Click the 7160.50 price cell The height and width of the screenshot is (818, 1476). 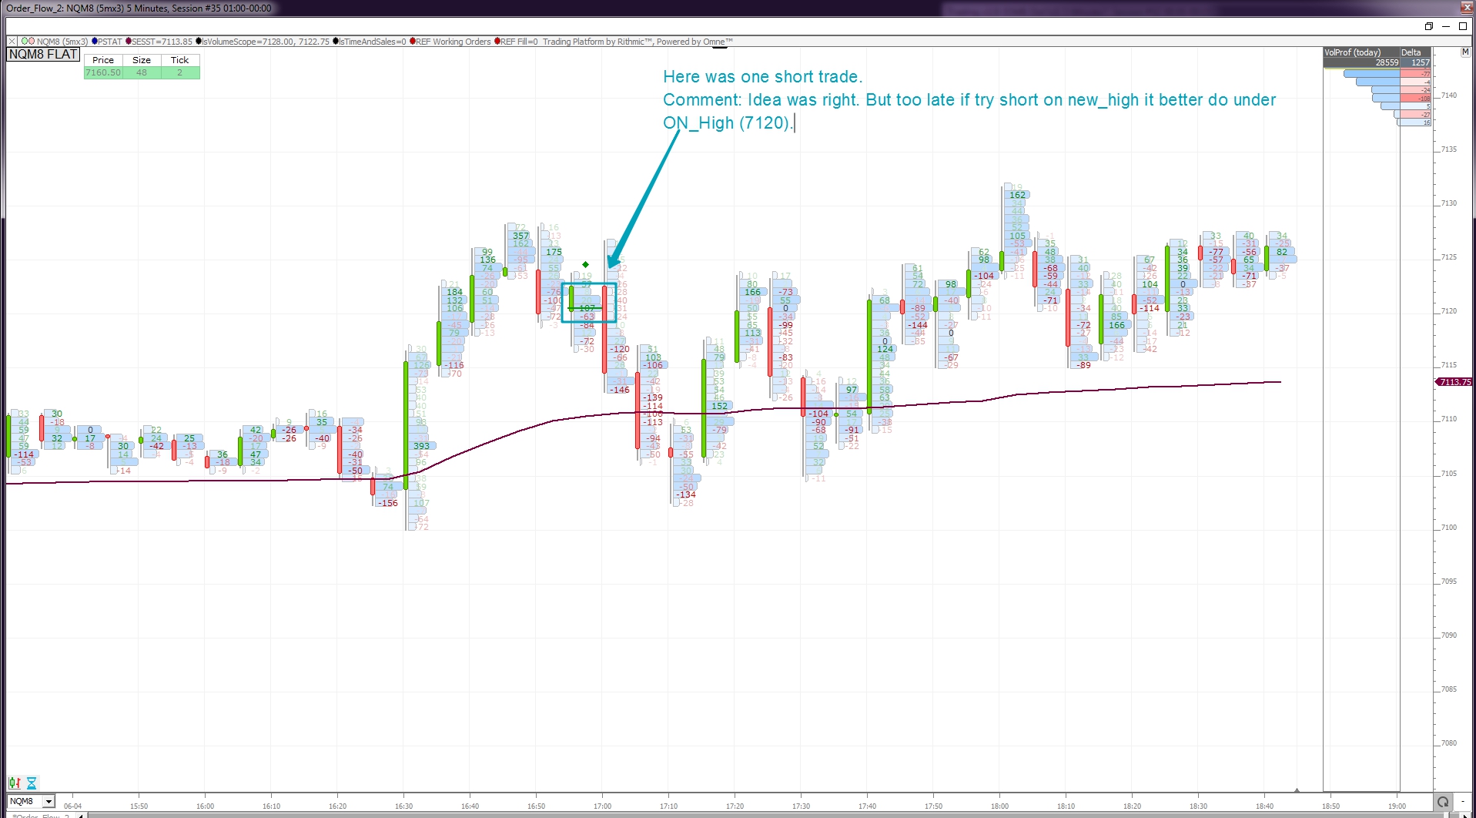[103, 72]
